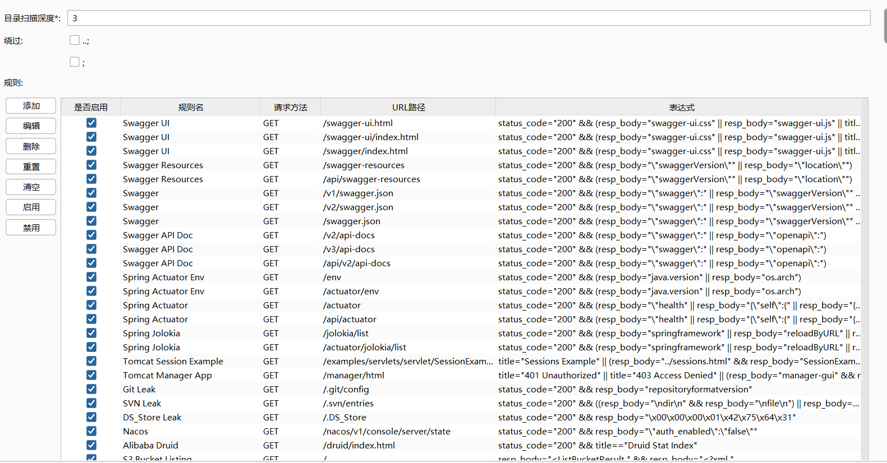Image resolution: width=887 pixels, height=463 pixels.
Task: Select the Tomcat Manager App rule row
Action: pyautogui.click(x=167, y=376)
